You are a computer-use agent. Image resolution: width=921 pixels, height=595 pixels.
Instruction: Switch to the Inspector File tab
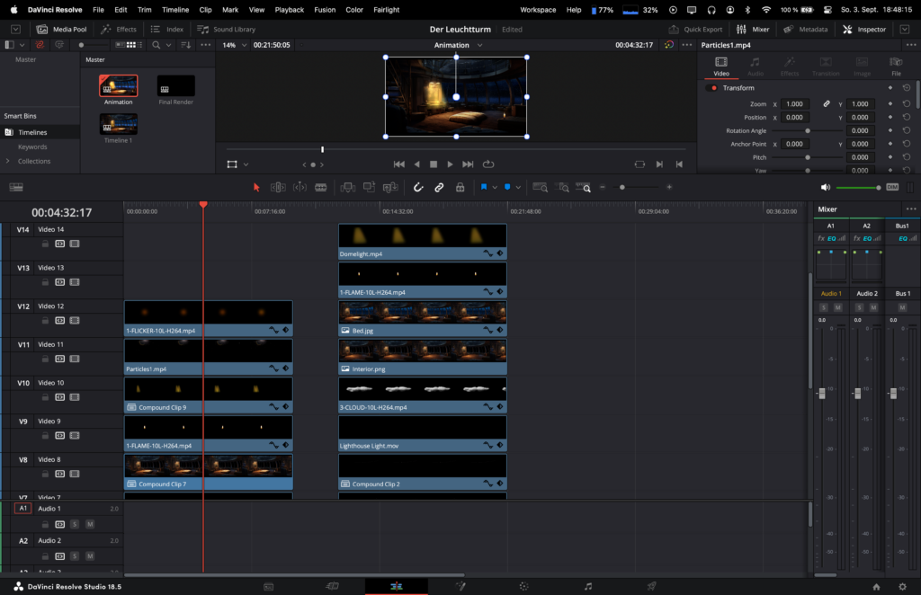click(x=896, y=67)
